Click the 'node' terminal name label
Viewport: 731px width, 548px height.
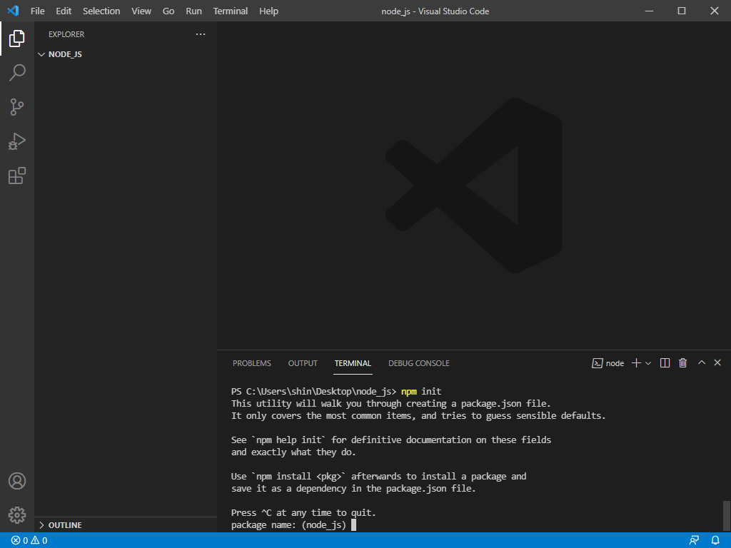pyautogui.click(x=615, y=363)
